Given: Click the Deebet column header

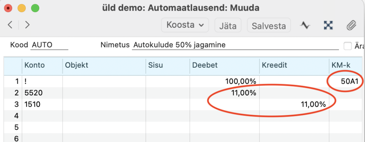Looking at the screenshot, I should coord(225,65).
